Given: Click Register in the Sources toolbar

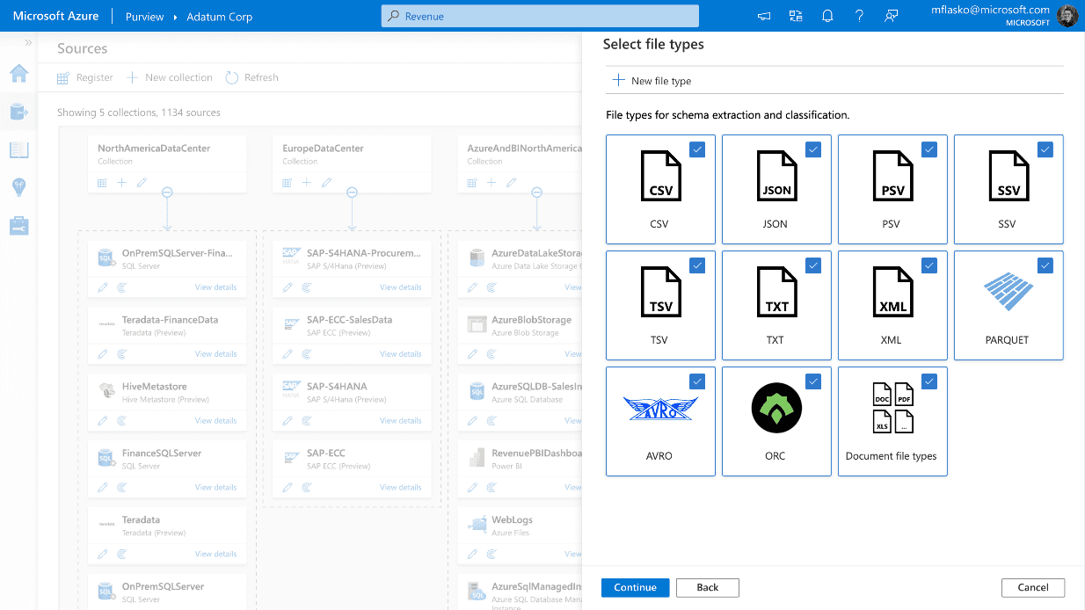Looking at the screenshot, I should coord(85,77).
